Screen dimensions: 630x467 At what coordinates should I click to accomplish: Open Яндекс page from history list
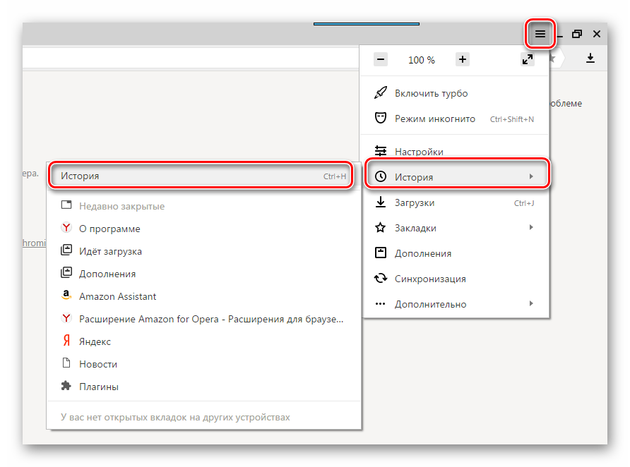click(95, 341)
